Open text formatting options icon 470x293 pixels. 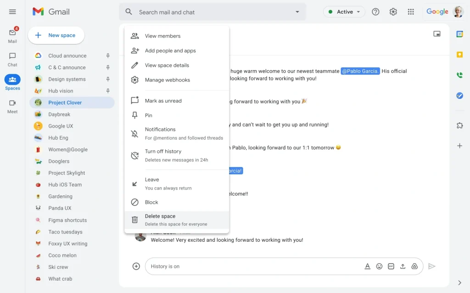367,266
